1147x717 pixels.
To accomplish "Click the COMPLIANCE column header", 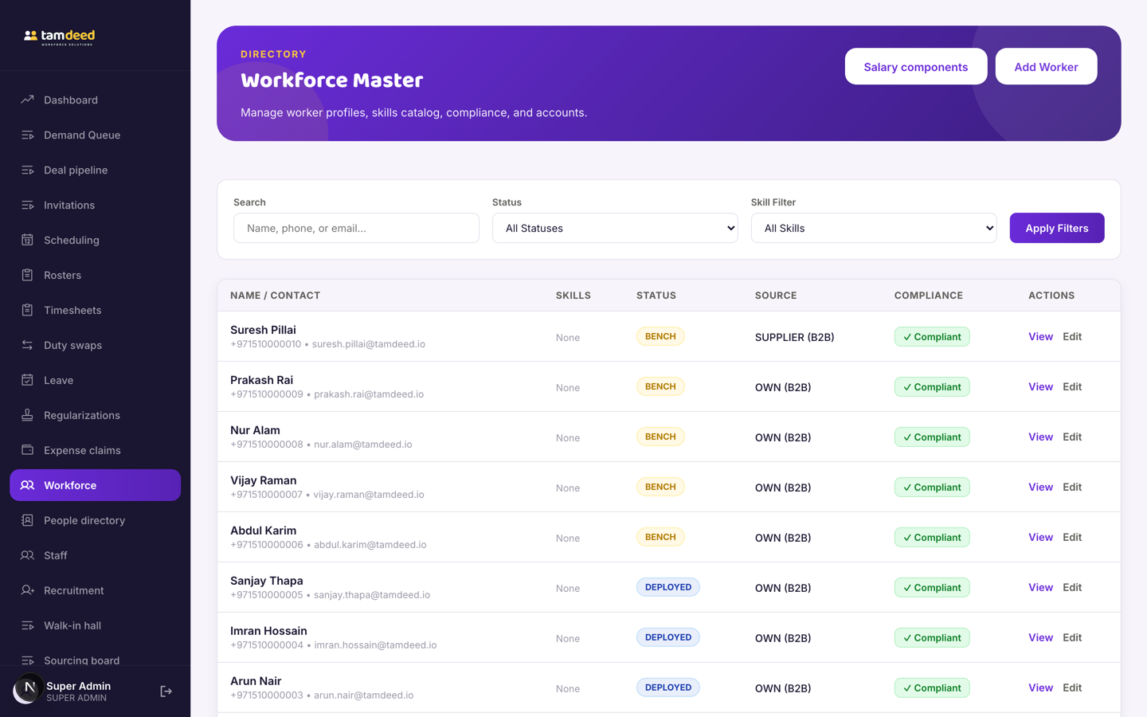I will point(929,296).
